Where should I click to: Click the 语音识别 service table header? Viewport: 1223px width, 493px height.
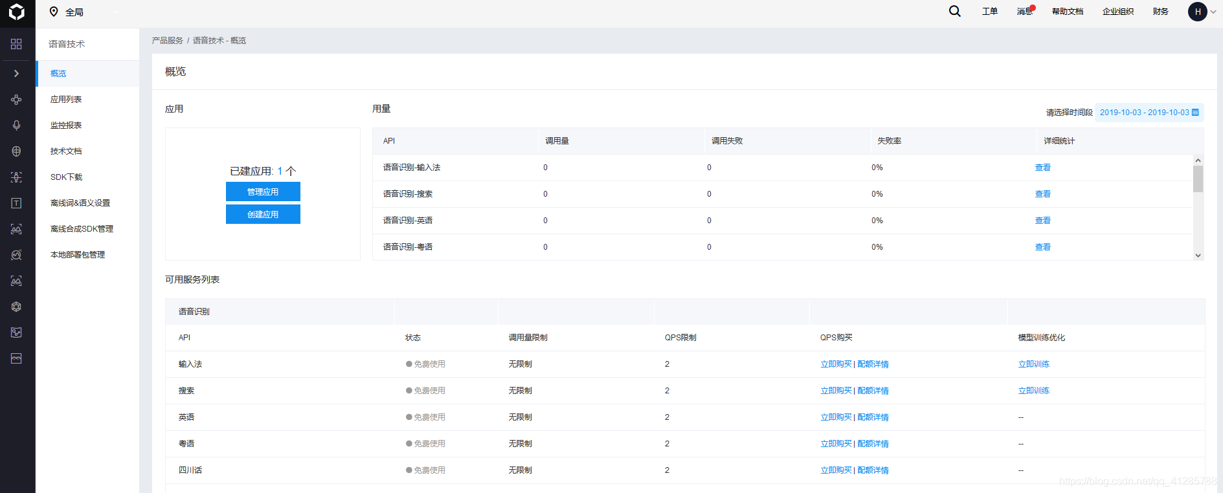coord(194,312)
